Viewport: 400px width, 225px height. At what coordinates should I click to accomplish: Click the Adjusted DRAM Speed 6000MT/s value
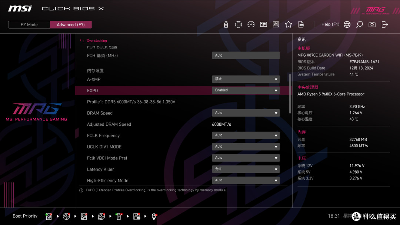221,124
